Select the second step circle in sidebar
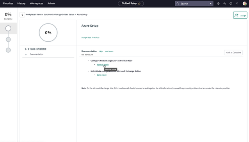This screenshot has height=142, width=249. coord(8,39)
